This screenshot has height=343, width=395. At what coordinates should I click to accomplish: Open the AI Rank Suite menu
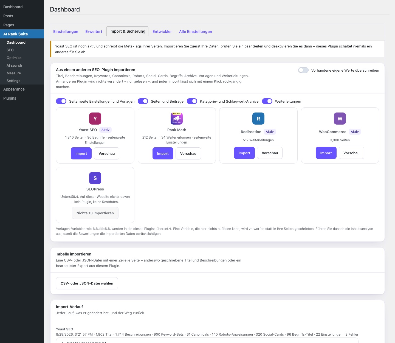click(22, 34)
